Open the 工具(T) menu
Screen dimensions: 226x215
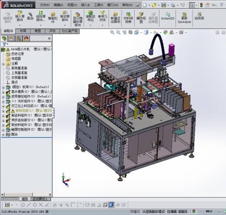pyautogui.click(x=99, y=5)
